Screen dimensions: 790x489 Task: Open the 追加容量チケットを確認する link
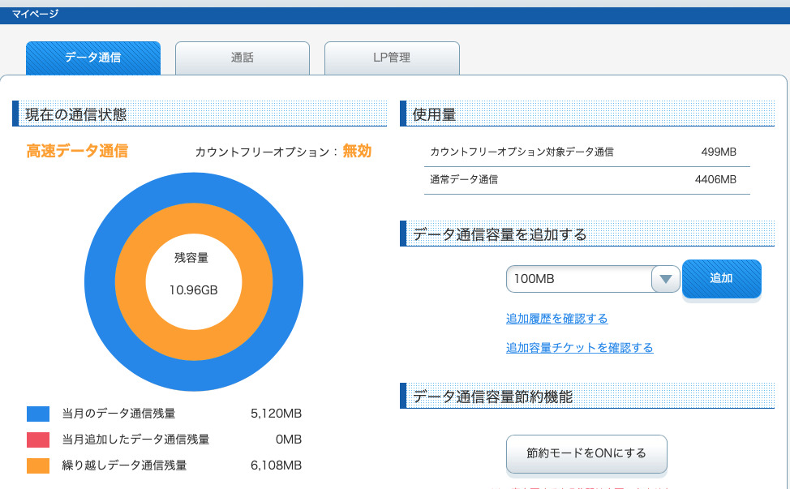click(x=579, y=348)
